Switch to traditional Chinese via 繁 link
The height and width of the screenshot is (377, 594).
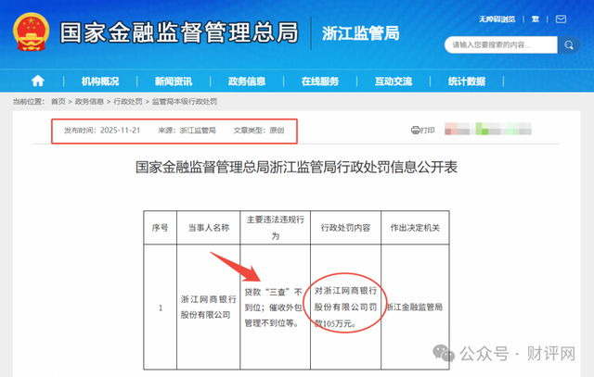click(536, 19)
